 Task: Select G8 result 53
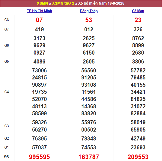click(x=89, y=20)
